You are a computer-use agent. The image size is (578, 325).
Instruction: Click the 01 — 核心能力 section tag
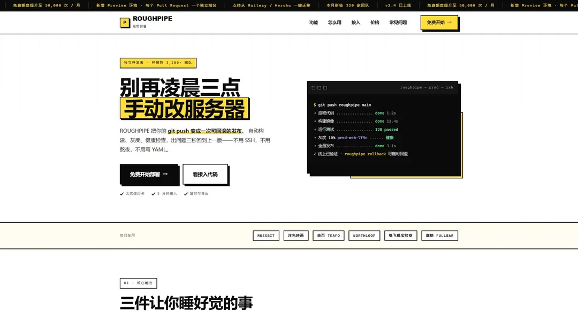pyautogui.click(x=138, y=283)
